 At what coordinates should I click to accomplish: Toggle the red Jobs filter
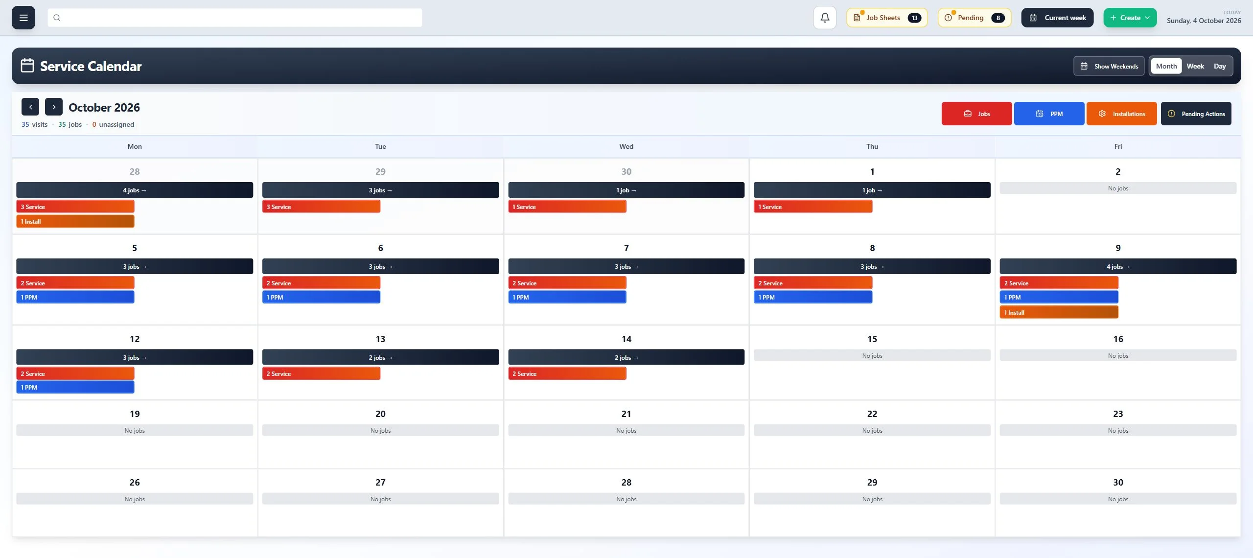point(976,114)
